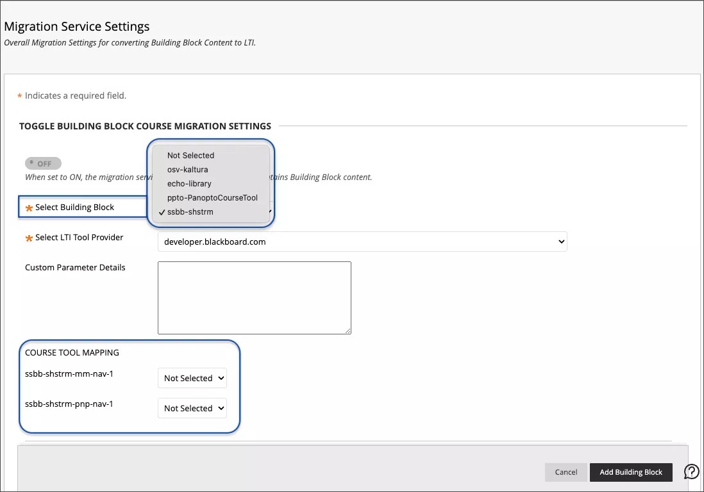Viewport: 704px width, 492px height.
Task: Click the TOGGLE BUILDING BLOCK COURSE MIGRATION SETTINGS header
Action: click(145, 126)
